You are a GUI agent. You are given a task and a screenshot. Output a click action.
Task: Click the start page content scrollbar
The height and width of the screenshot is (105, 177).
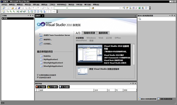(134, 55)
